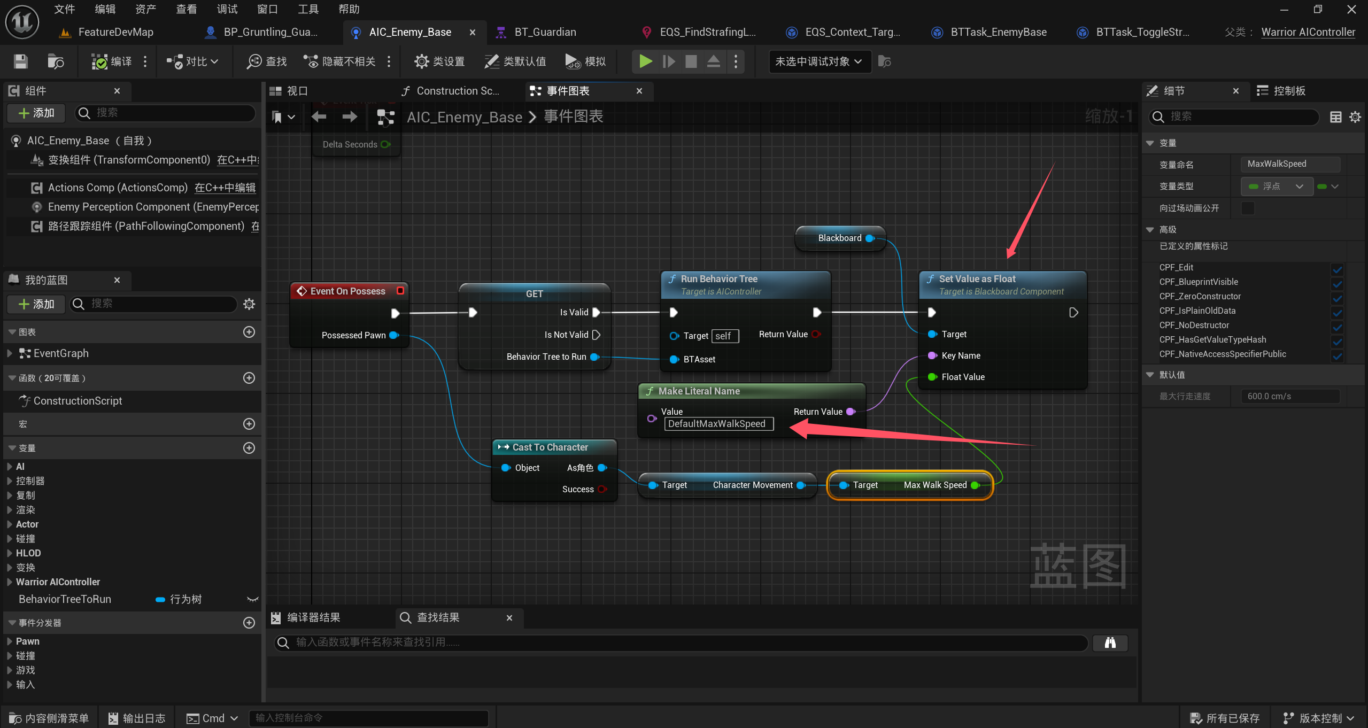Expand the EventGraph tree item
This screenshot has width=1368, height=728.
(x=9, y=353)
